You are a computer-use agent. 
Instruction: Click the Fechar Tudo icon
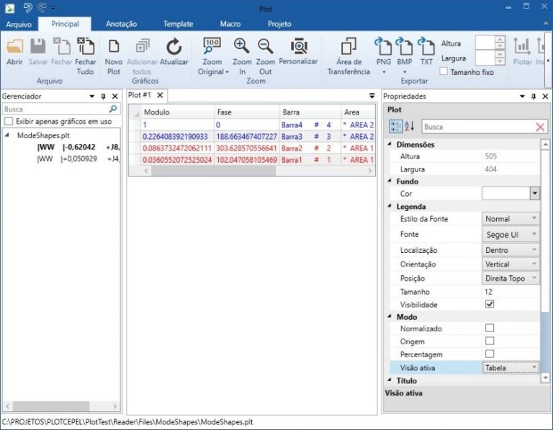[x=86, y=48]
